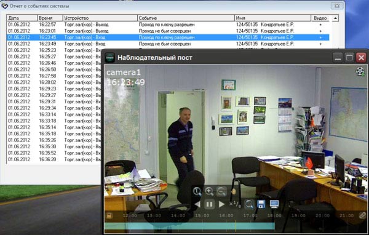Click the teal recording bar on timeline
This screenshot has width=369, height=235.
click(189, 226)
